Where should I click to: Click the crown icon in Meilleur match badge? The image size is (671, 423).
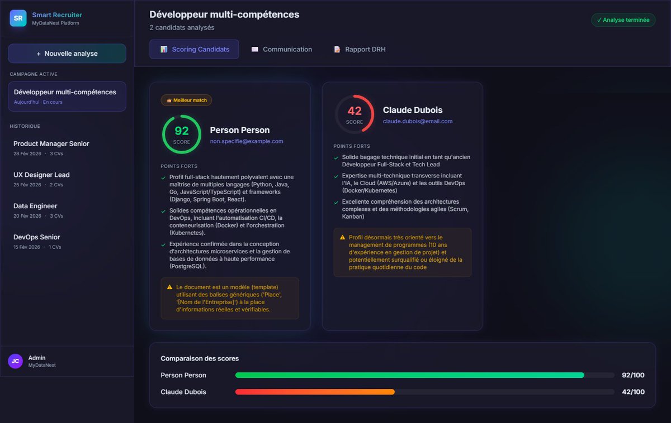tap(169, 100)
